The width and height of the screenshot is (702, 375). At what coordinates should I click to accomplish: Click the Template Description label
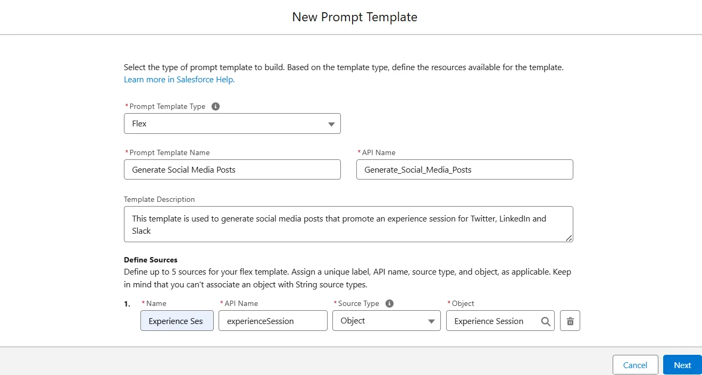(x=160, y=200)
